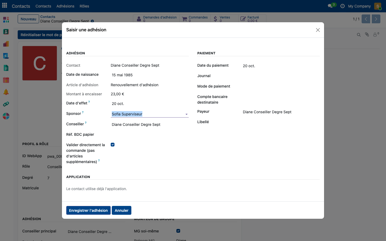Click Enregistrer l'adhésion button

[x=88, y=210]
